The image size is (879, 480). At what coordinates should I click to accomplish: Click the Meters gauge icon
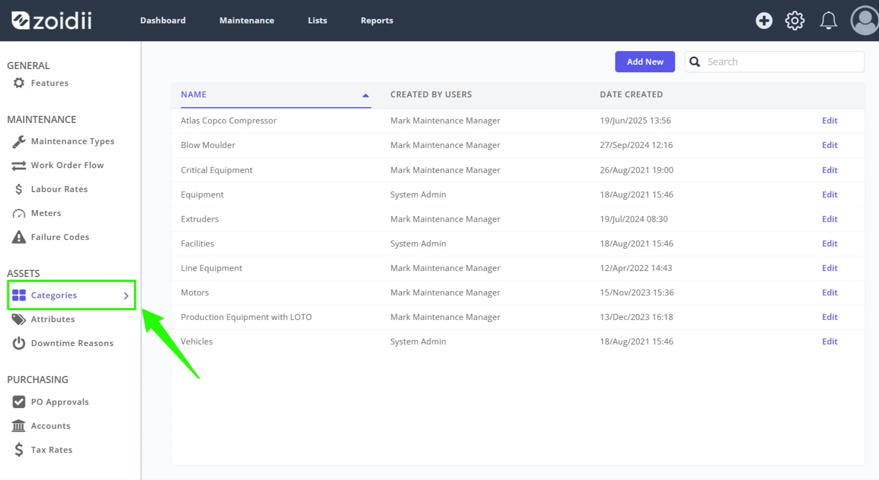pyautogui.click(x=19, y=213)
